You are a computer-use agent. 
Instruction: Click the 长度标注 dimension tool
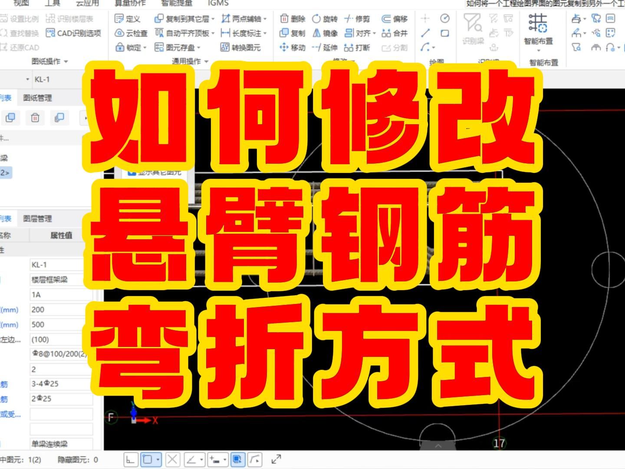point(247,32)
